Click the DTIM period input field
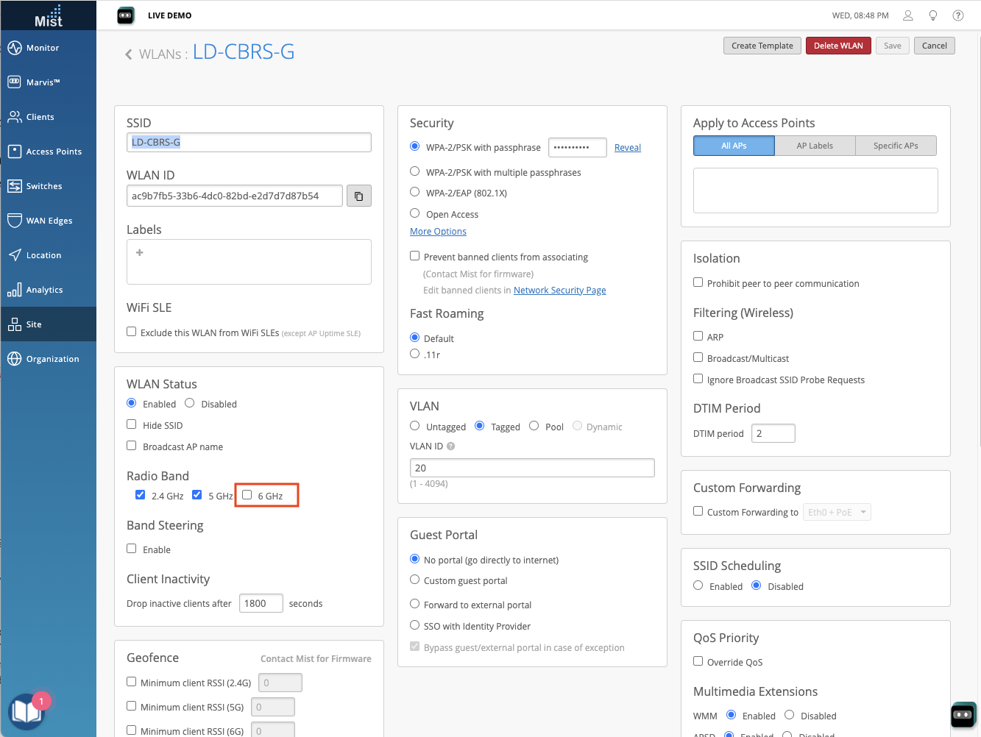 click(x=773, y=433)
